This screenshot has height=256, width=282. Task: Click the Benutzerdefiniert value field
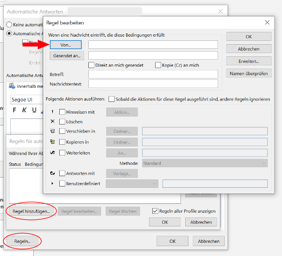pyautogui.click(x=215, y=184)
